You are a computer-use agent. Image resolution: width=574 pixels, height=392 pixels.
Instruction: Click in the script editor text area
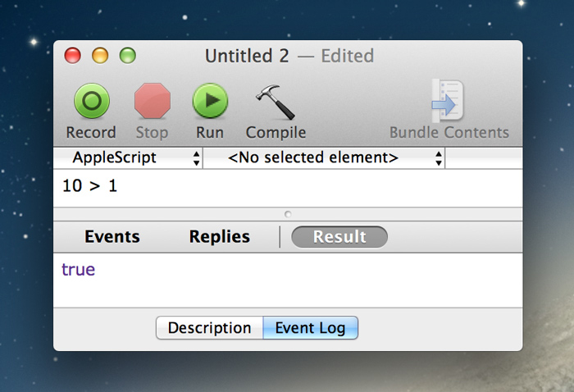[x=288, y=188]
